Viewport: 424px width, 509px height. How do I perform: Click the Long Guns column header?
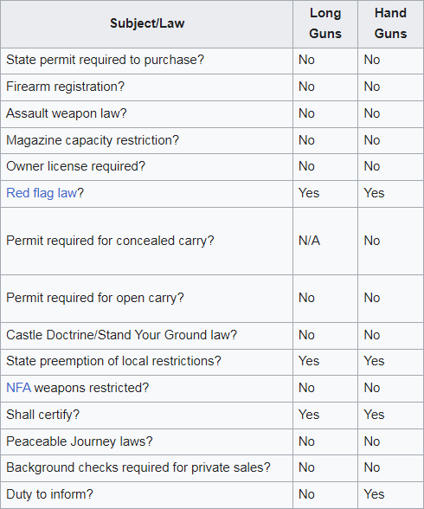coord(325,23)
